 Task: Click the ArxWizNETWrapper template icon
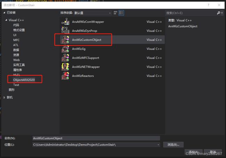[65, 67]
